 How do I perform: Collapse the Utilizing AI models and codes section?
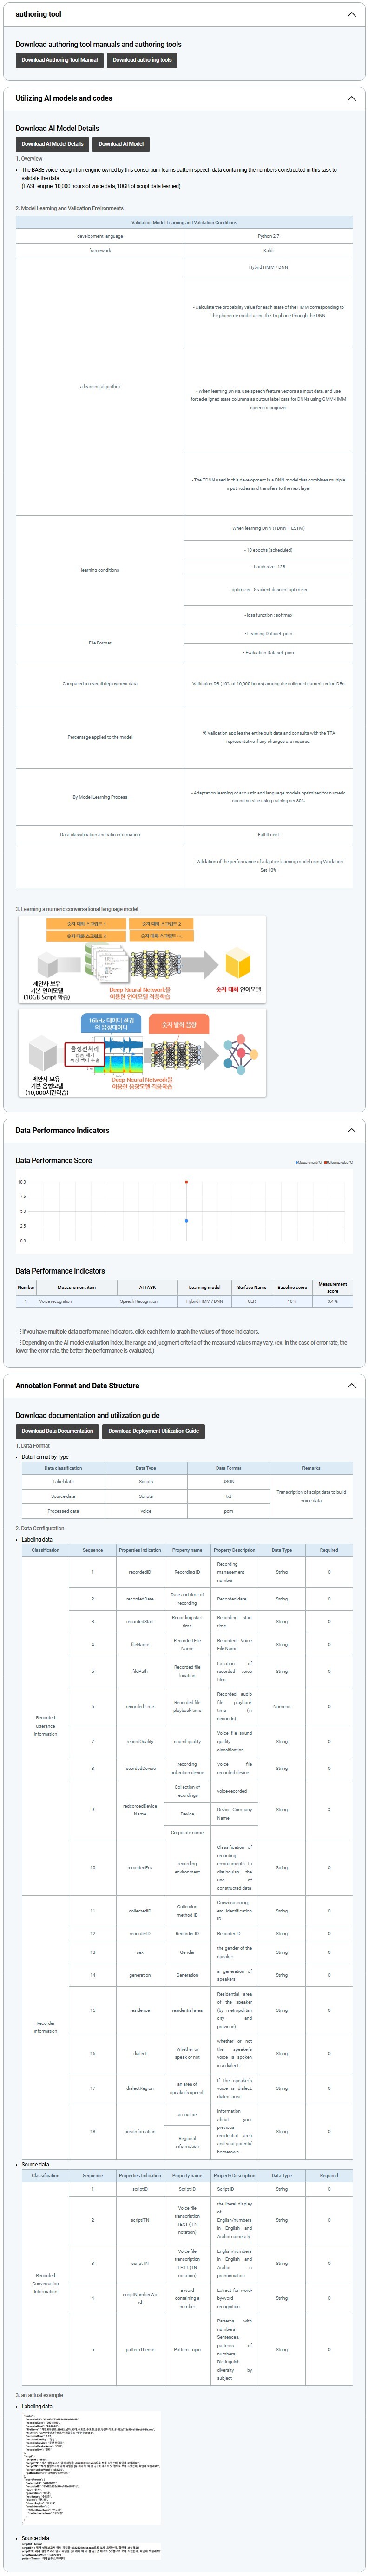coord(351,99)
